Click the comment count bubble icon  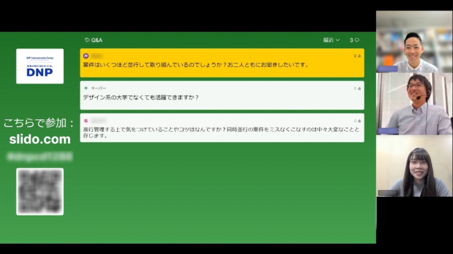(x=357, y=40)
